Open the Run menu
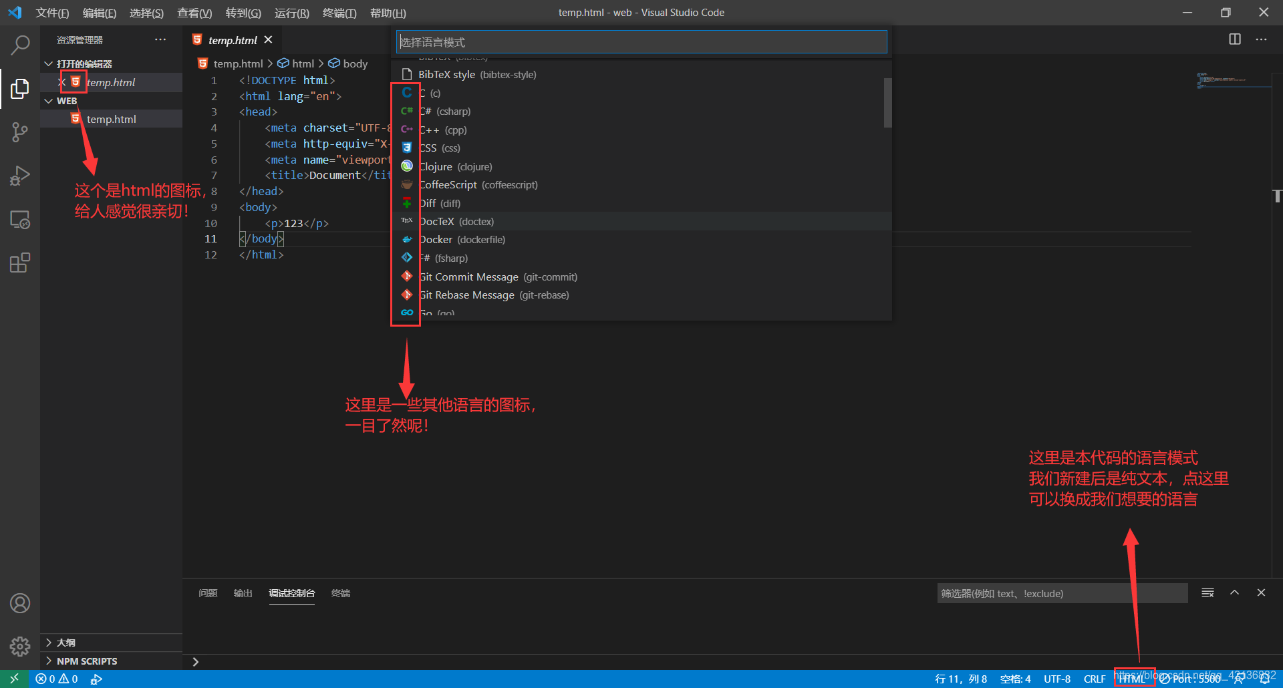Screen dimensions: 1283x688 coord(291,13)
